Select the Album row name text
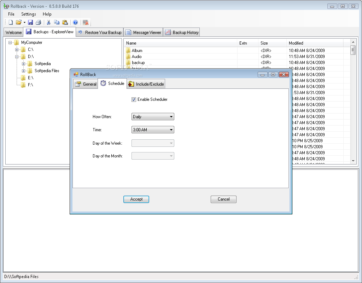Viewport: 362px width, 283px height. [x=137, y=51]
